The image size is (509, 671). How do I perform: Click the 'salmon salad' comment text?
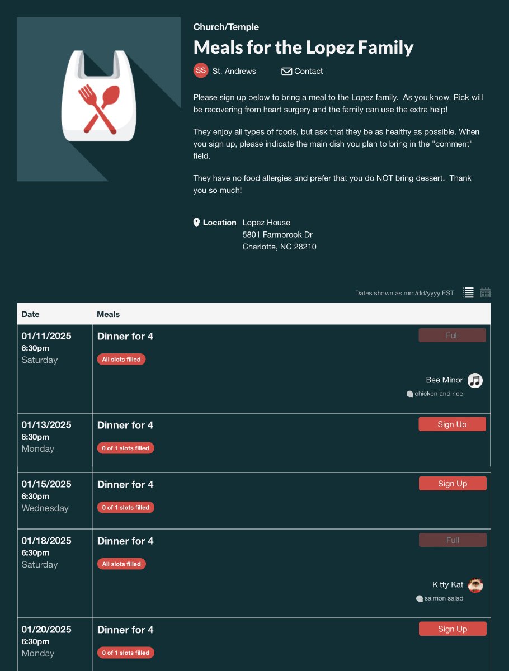[444, 599]
